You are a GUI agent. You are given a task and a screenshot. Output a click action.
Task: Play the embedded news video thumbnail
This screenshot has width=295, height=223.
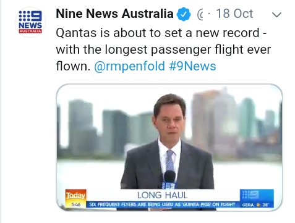169,147
